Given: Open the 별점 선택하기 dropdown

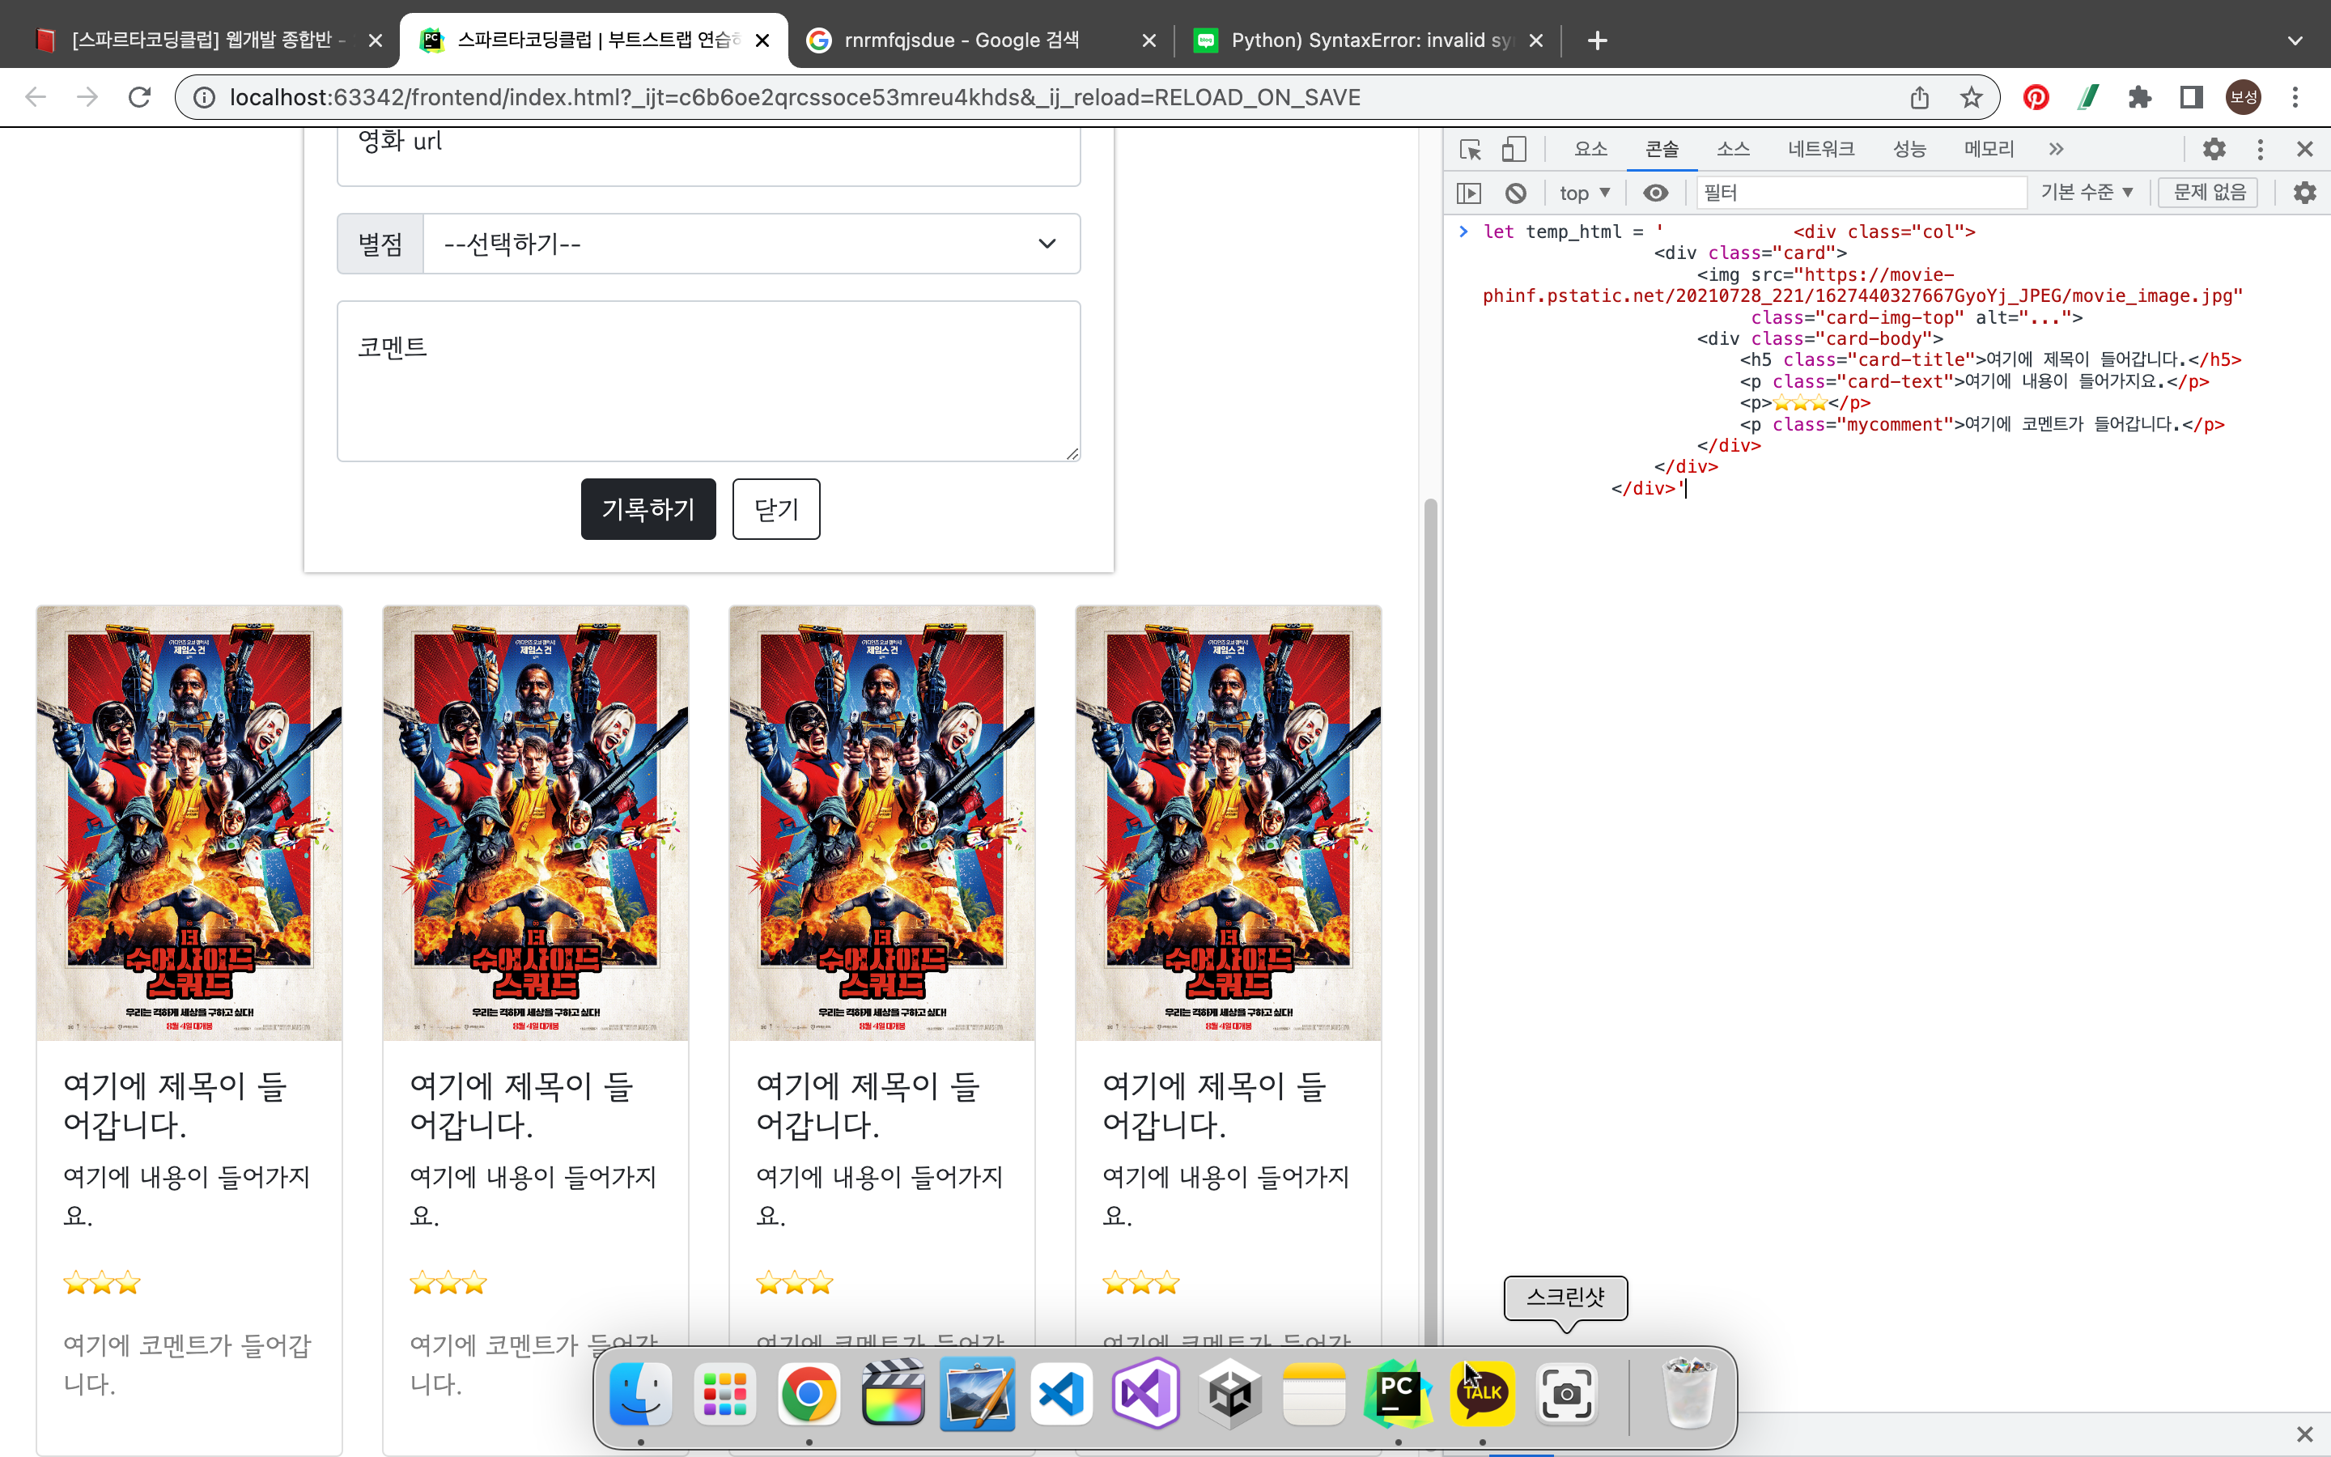Looking at the screenshot, I should [x=751, y=244].
